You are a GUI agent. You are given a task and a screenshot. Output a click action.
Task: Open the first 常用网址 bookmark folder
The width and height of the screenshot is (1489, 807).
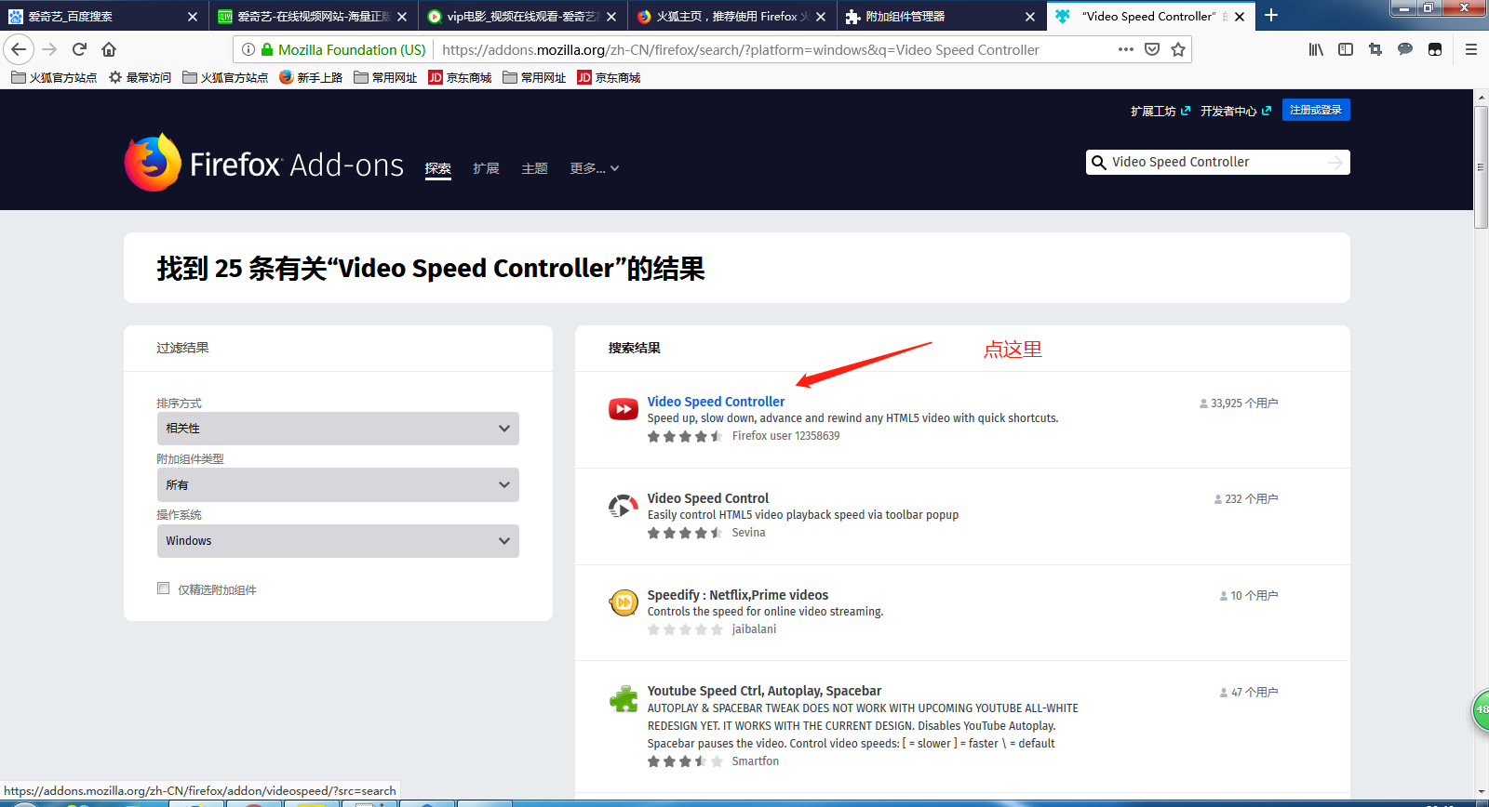[x=385, y=77]
